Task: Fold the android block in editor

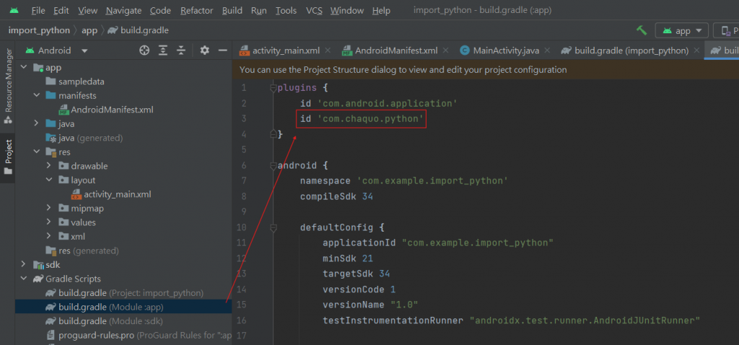Action: coord(273,165)
